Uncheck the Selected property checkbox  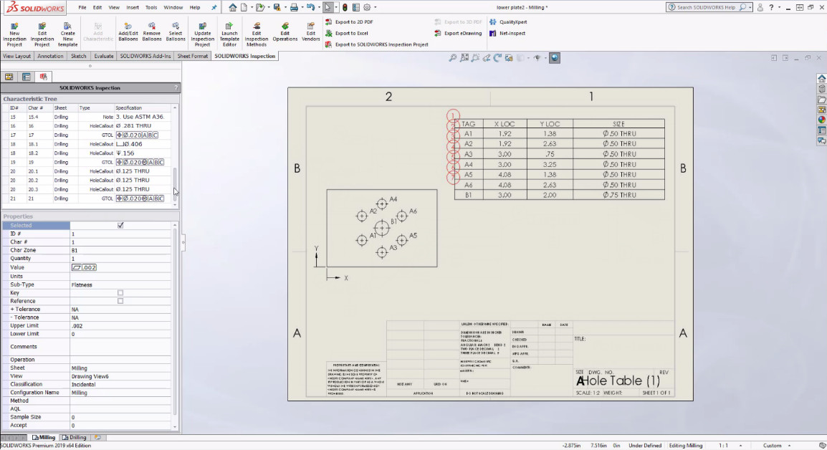[120, 225]
